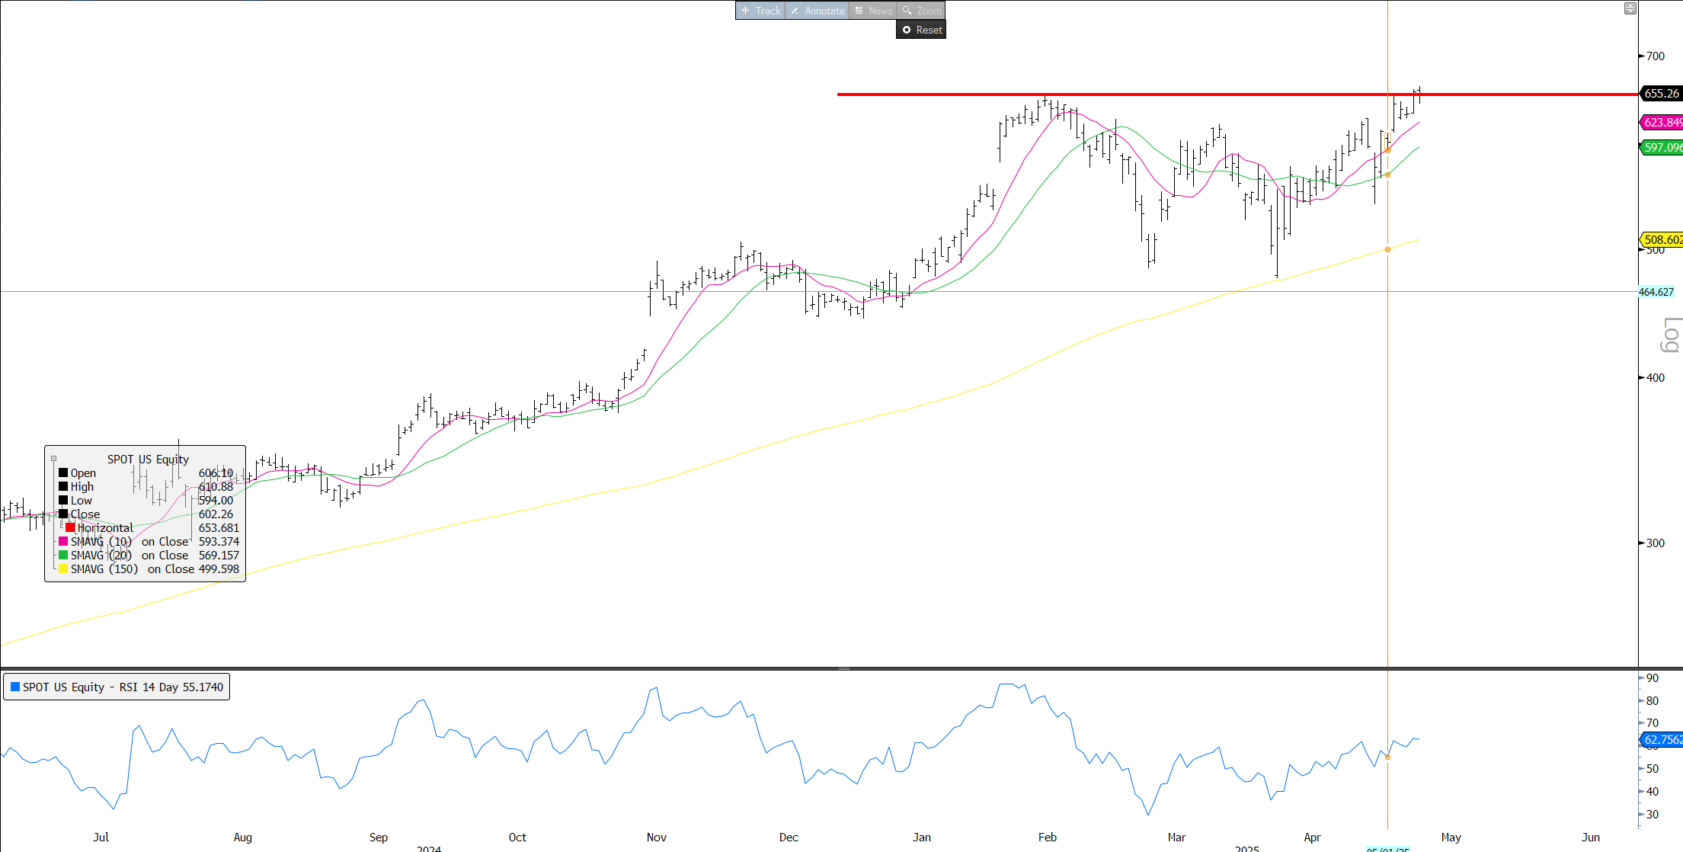Click the panel resize icon at top right
Viewport: 1683px width, 852px height.
click(1630, 8)
